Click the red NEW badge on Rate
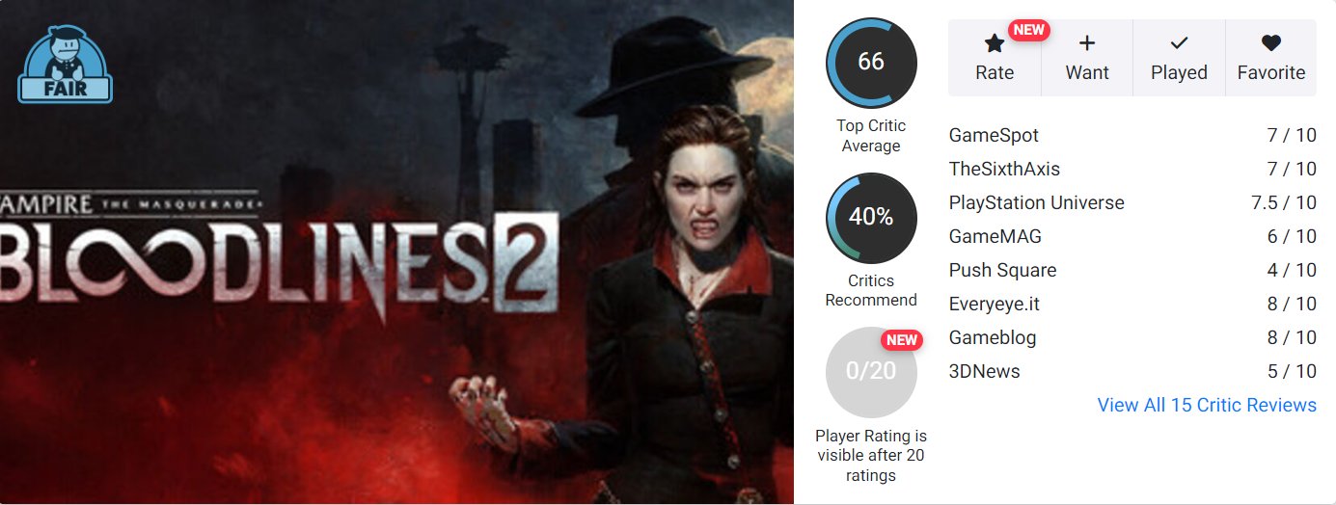The width and height of the screenshot is (1336, 505). click(1029, 30)
